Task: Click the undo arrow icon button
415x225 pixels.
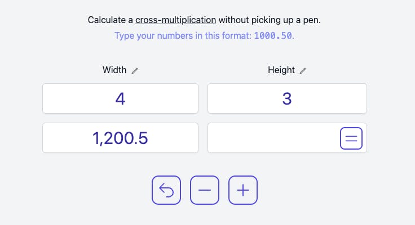Action: [166, 190]
